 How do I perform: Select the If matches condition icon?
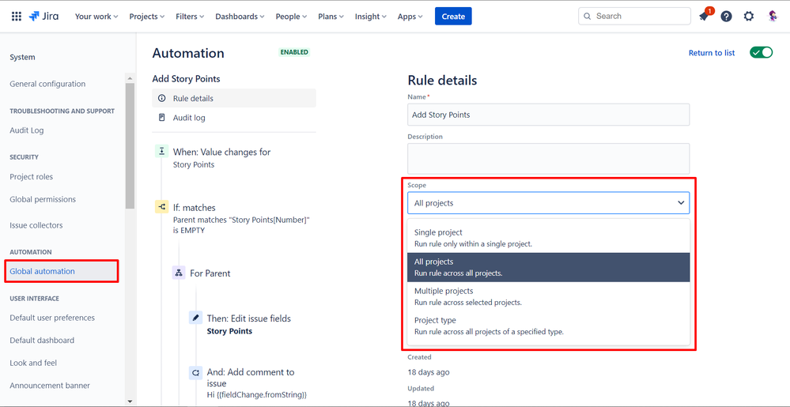162,206
